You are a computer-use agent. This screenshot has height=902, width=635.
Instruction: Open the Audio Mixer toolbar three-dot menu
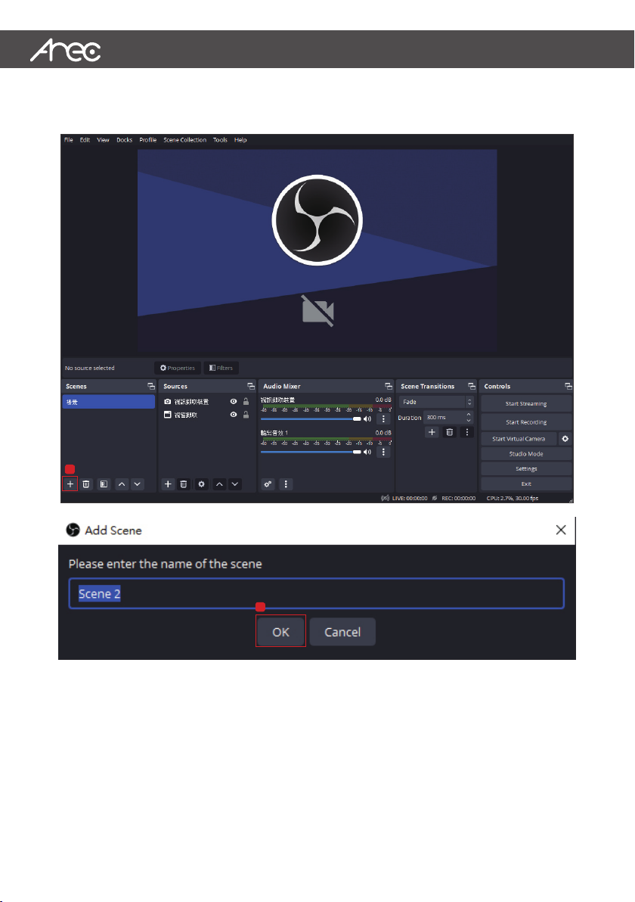[x=286, y=484]
